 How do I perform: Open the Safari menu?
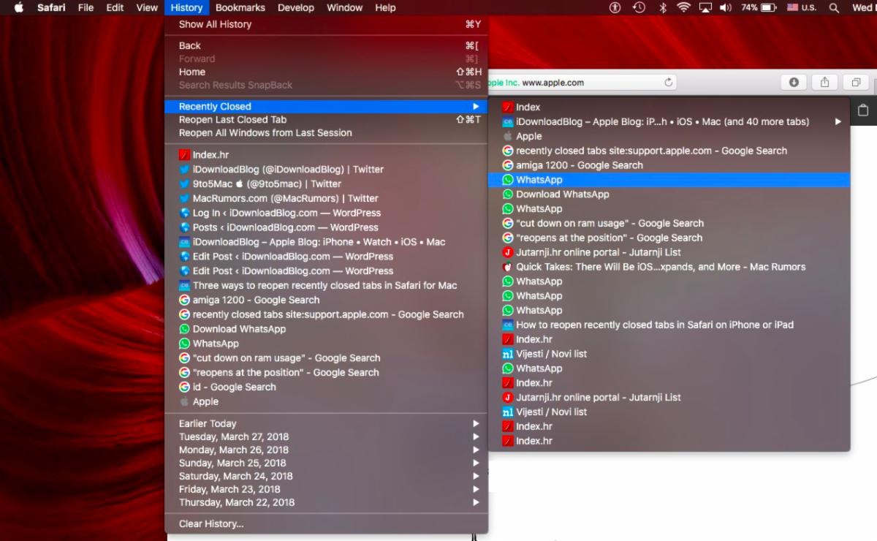[51, 7]
